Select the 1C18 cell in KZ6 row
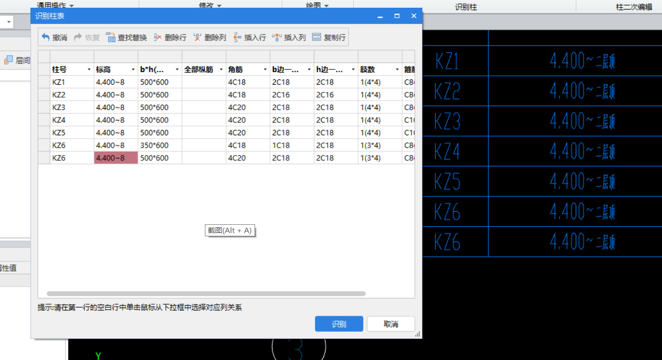This screenshot has width=662, height=360. click(x=292, y=145)
